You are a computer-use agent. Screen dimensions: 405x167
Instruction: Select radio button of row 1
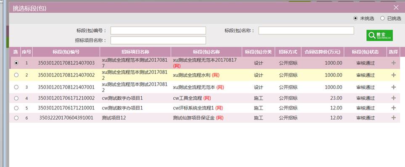pos(16,63)
